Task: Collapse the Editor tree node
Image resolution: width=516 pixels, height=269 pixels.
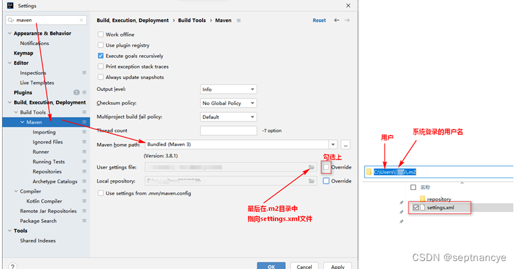Action: [9, 63]
